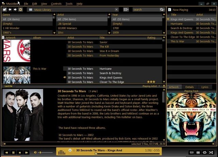Image resolution: width=218 pixels, height=157 pixels.
Task: Select the From Yesterday track
Action: [x=114, y=55]
